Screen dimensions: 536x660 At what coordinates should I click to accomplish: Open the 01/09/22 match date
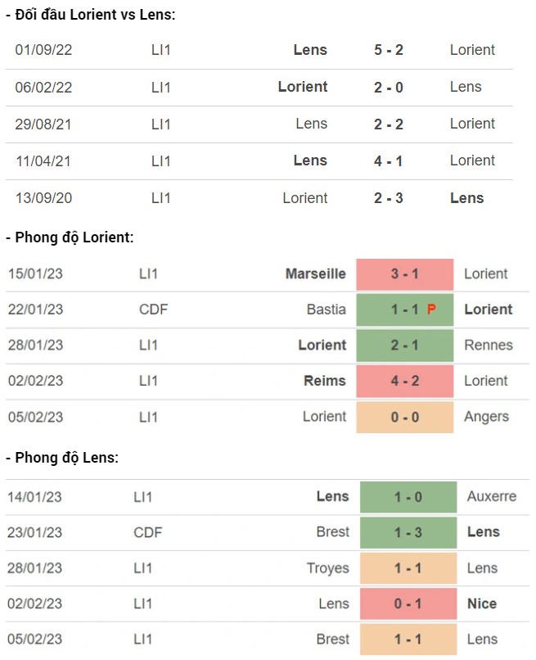[x=43, y=50]
